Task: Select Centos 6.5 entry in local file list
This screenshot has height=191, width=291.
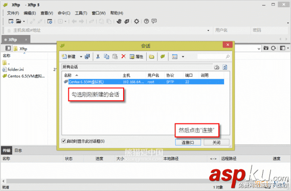Action: click(x=24, y=76)
